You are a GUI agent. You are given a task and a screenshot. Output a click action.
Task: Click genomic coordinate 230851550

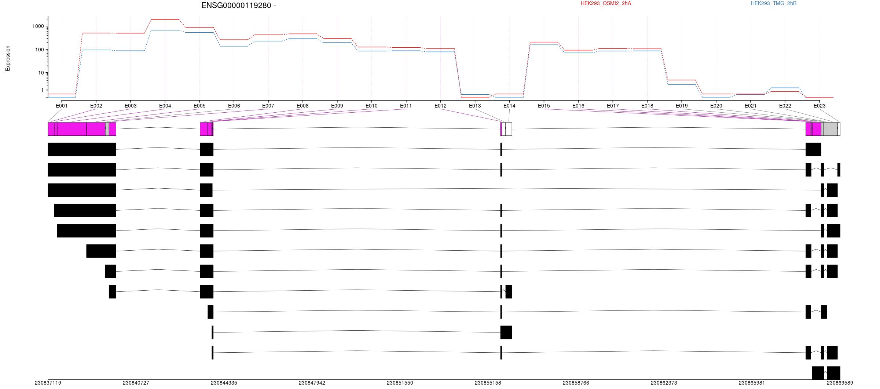[x=400, y=383]
